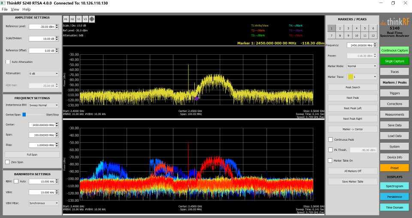Increment the Reference Level stepper
Viewport: 412px width, 218px height.
(58, 25)
